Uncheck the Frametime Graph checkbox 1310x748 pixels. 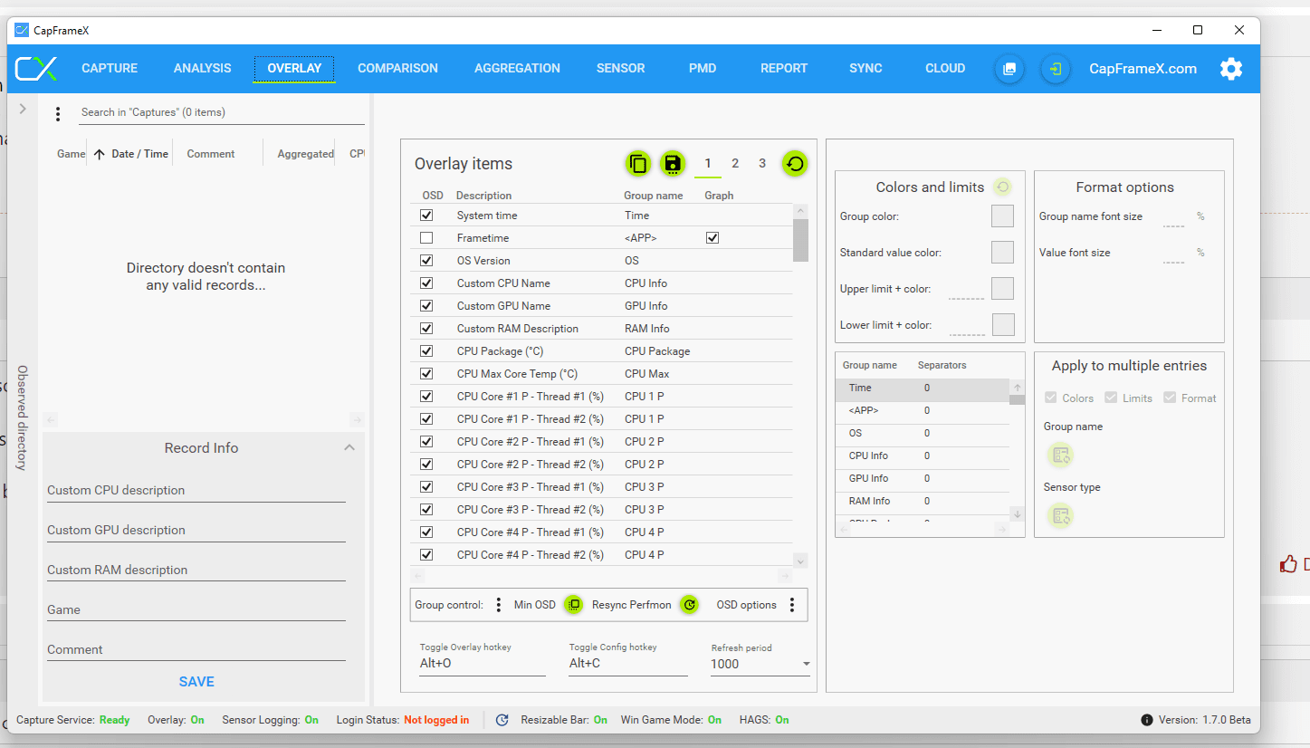712,238
